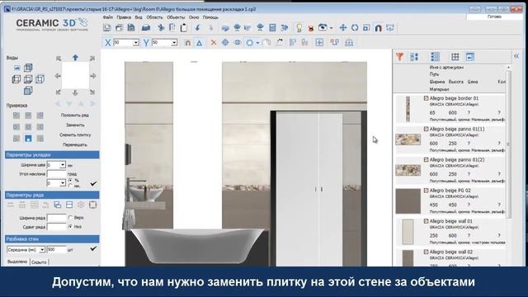This screenshot has height=297, width=528.
Task: Click the triangle icon in second toolbar
Action: tap(200, 43)
